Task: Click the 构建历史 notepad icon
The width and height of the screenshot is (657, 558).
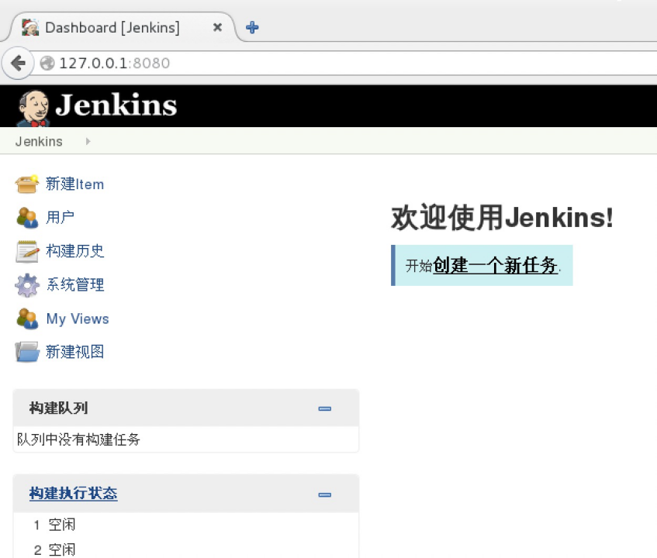Action: tap(27, 251)
